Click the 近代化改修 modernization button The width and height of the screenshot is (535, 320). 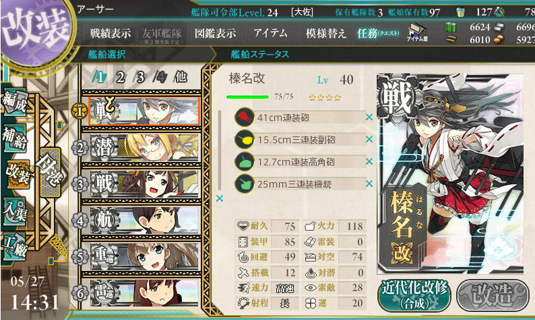(414, 295)
